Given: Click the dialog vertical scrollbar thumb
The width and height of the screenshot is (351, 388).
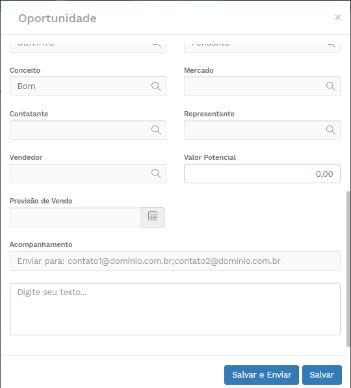Looking at the screenshot, I should (x=348, y=268).
